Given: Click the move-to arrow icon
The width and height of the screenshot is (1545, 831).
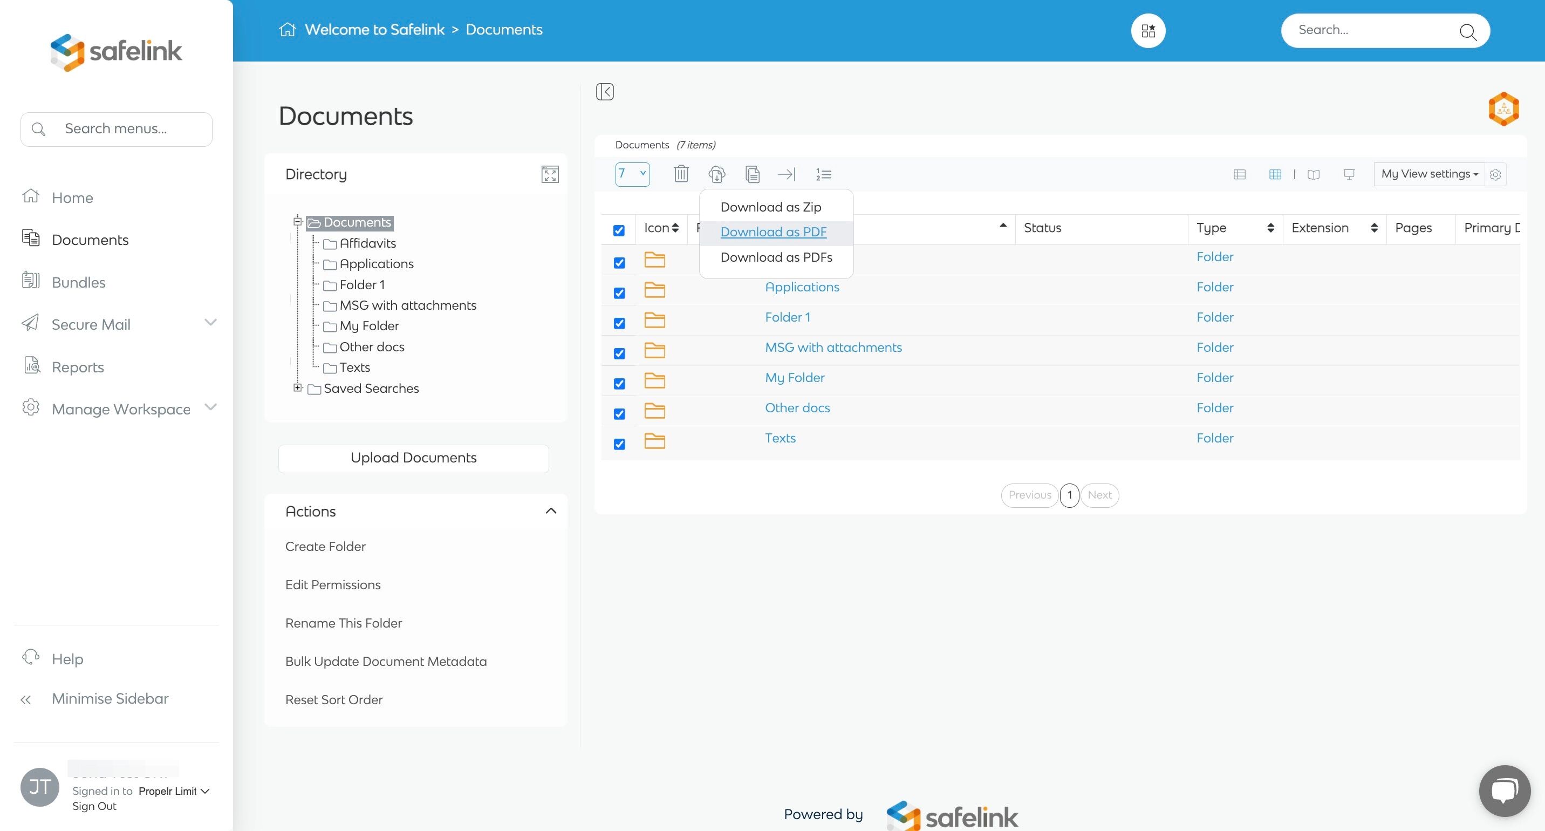Looking at the screenshot, I should click(x=787, y=174).
